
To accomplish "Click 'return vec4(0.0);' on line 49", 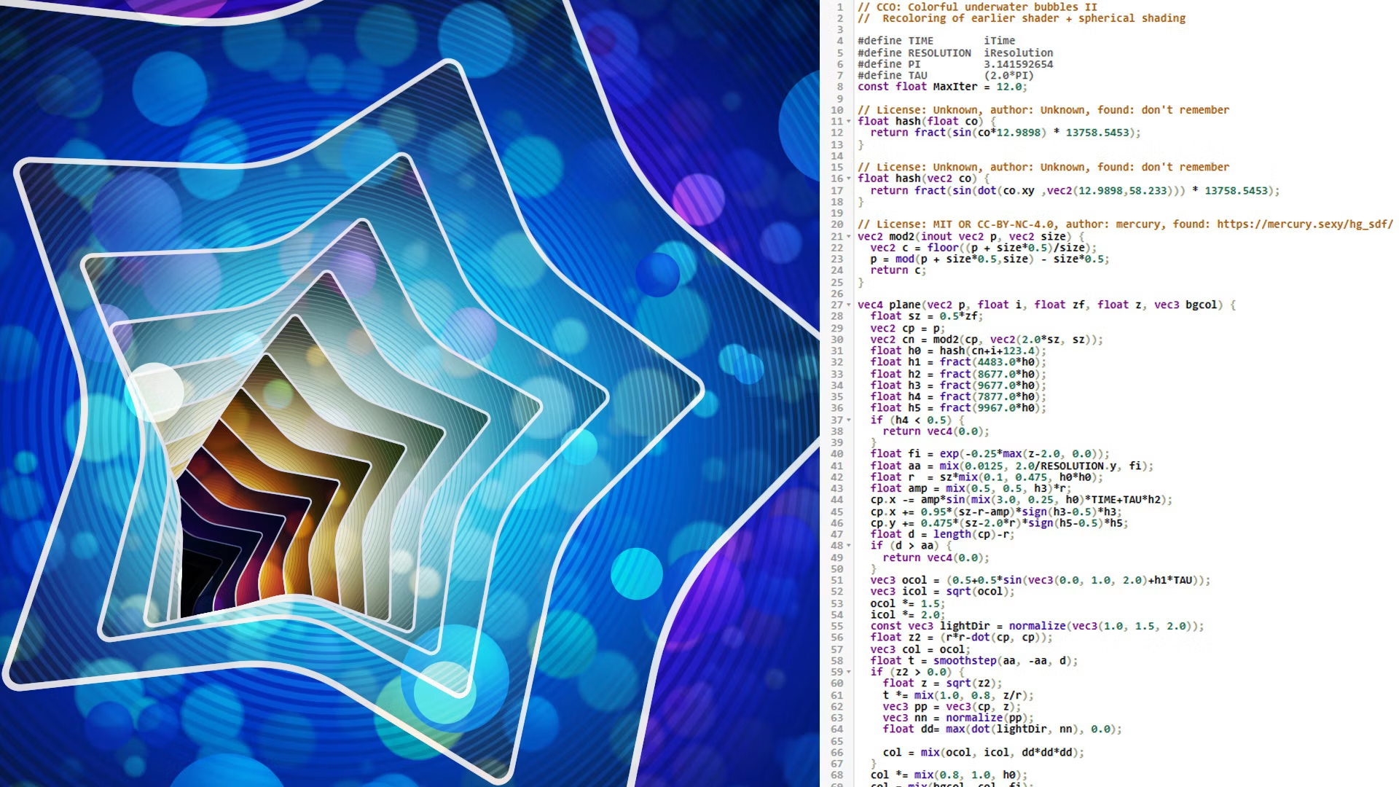I will click(936, 557).
